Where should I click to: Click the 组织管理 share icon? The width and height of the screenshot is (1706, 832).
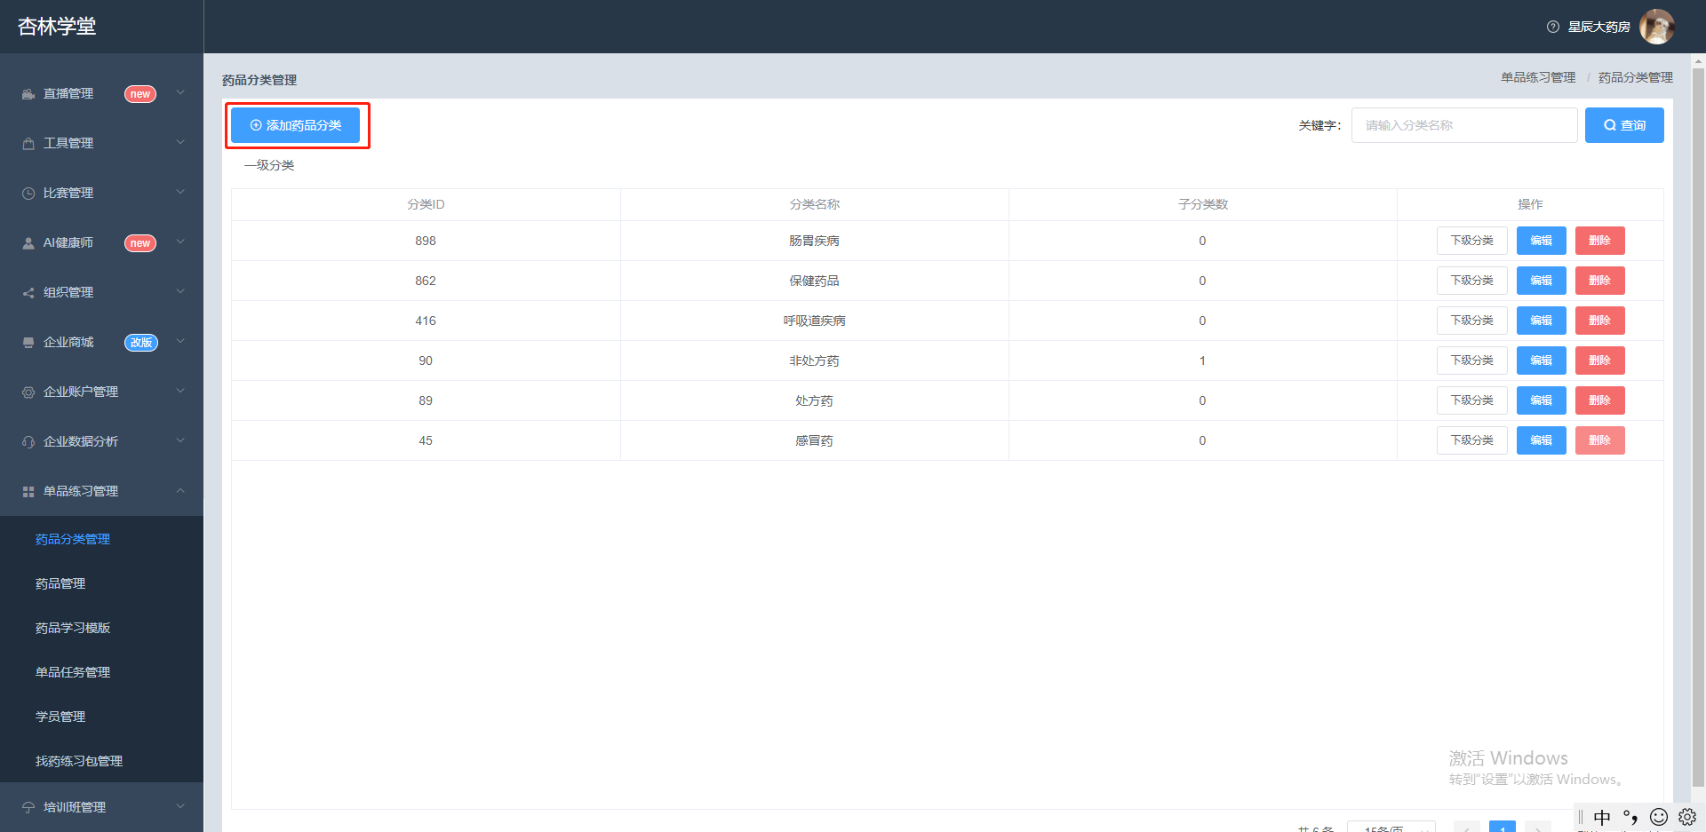click(28, 293)
